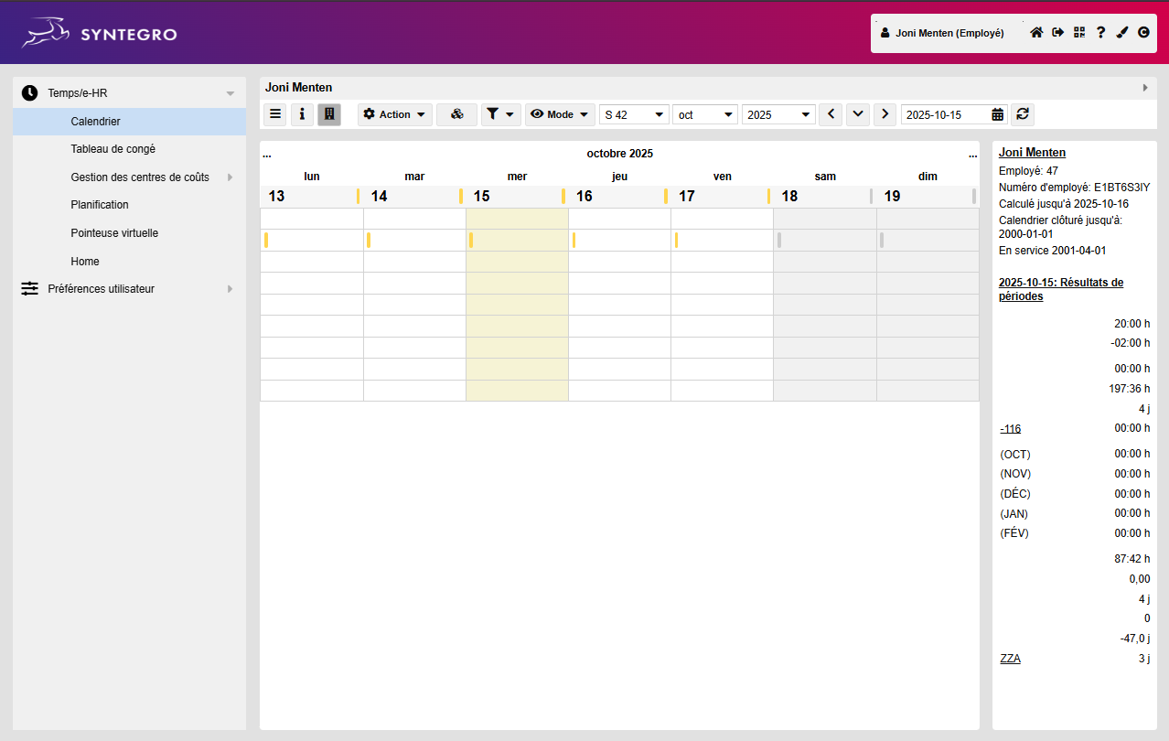Toggle the building view icon in toolbar

point(328,113)
